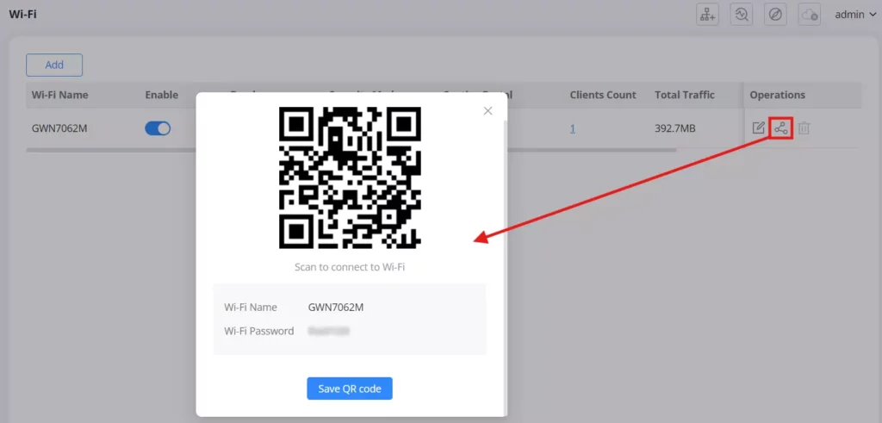Open the diagnostics search icon in header
This screenshot has width=882, height=423.
[742, 16]
